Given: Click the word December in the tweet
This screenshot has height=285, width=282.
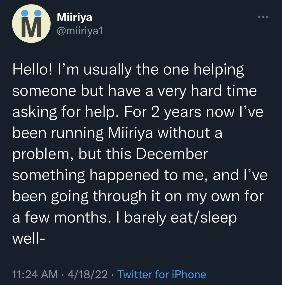Looking at the screenshot, I should pos(172,154).
